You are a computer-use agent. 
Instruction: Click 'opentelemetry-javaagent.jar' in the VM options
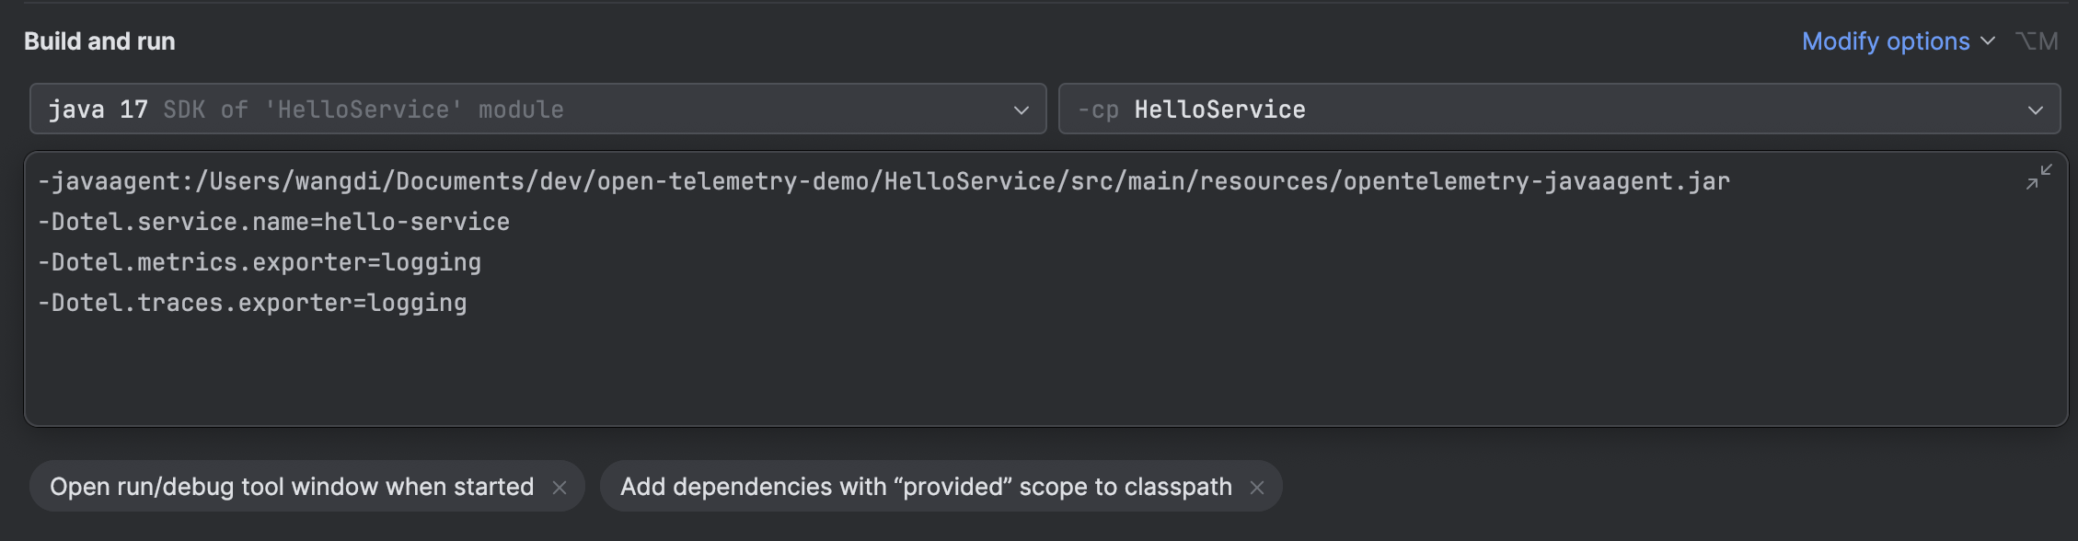(1536, 181)
